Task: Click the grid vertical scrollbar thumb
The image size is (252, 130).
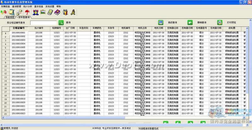Action: (247, 62)
